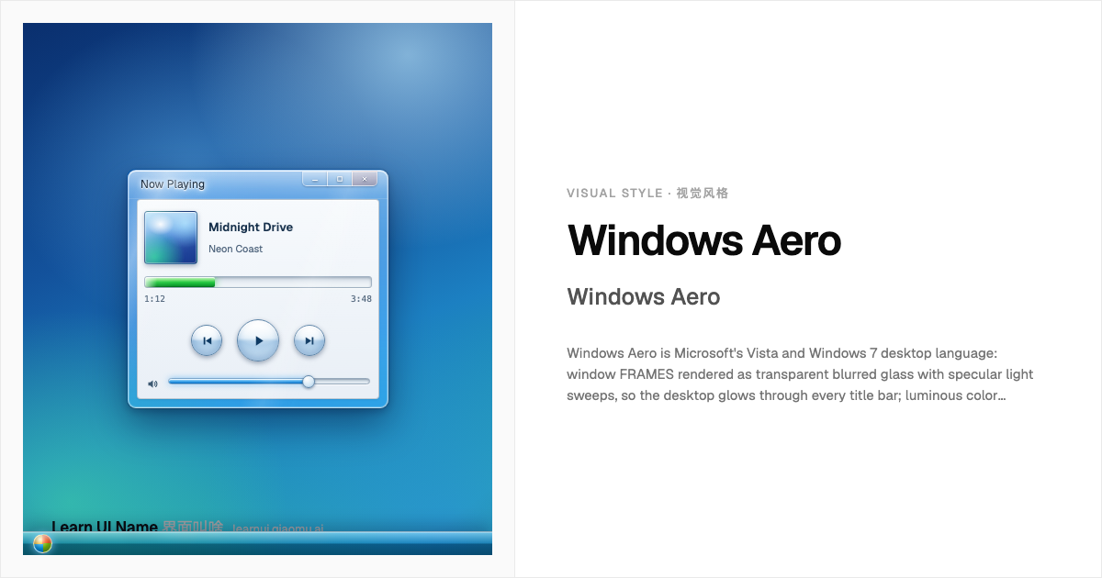Image resolution: width=1102 pixels, height=578 pixels.
Task: Click the volume slider thumb
Action: (x=309, y=382)
